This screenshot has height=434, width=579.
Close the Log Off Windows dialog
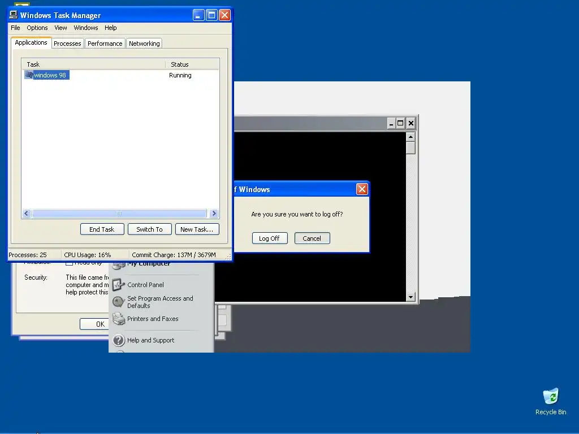pos(362,189)
